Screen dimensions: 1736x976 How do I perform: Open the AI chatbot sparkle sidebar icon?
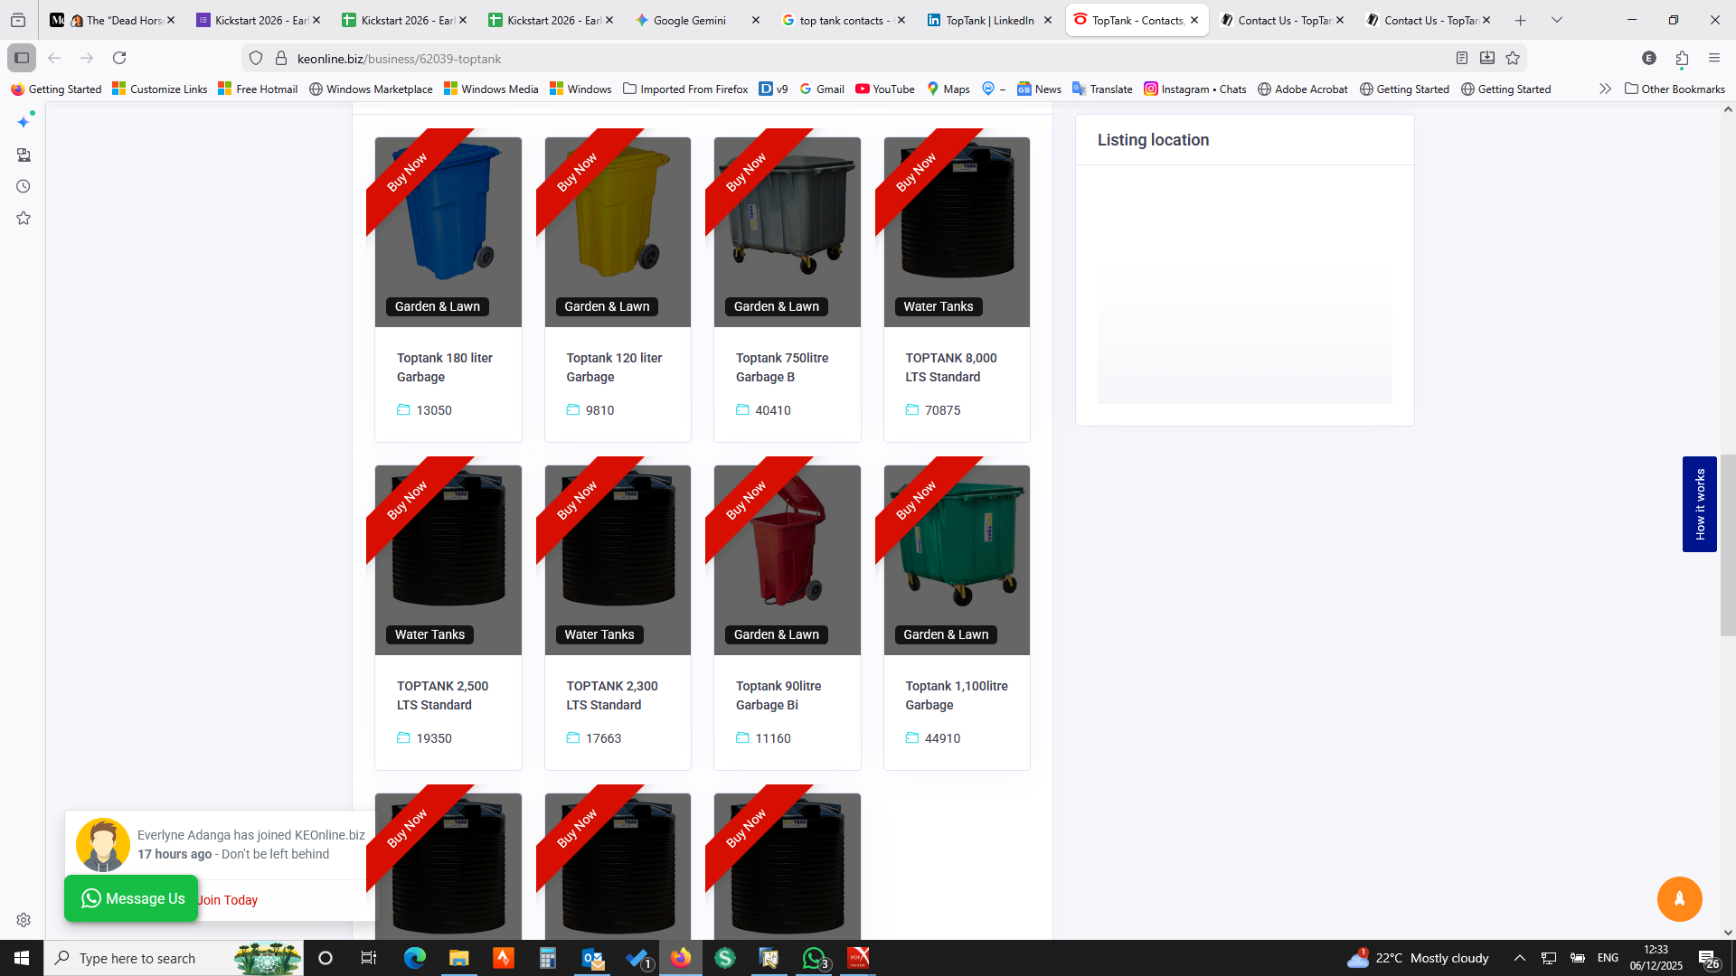coord(24,121)
